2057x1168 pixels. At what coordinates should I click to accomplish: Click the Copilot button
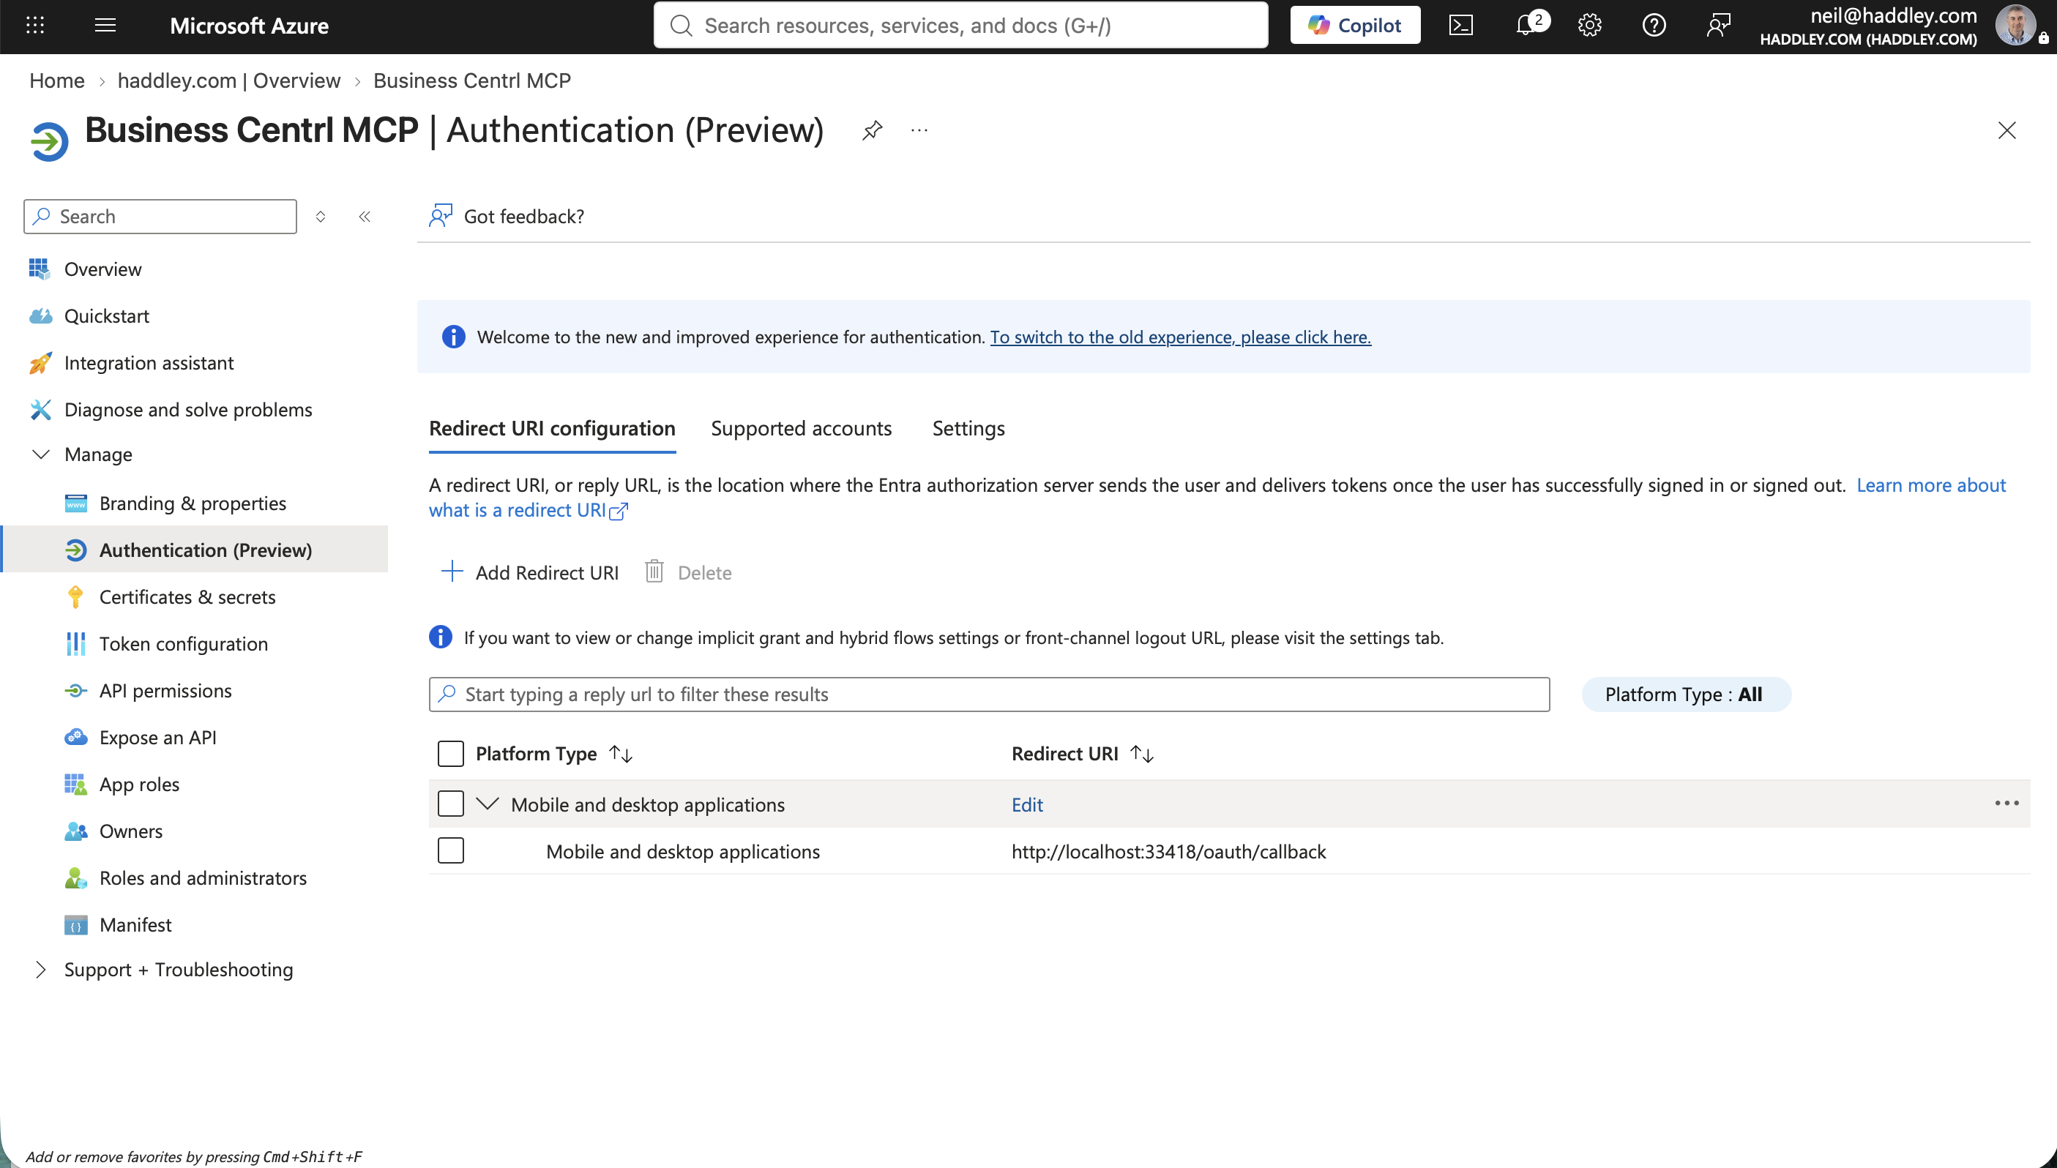click(x=1355, y=25)
